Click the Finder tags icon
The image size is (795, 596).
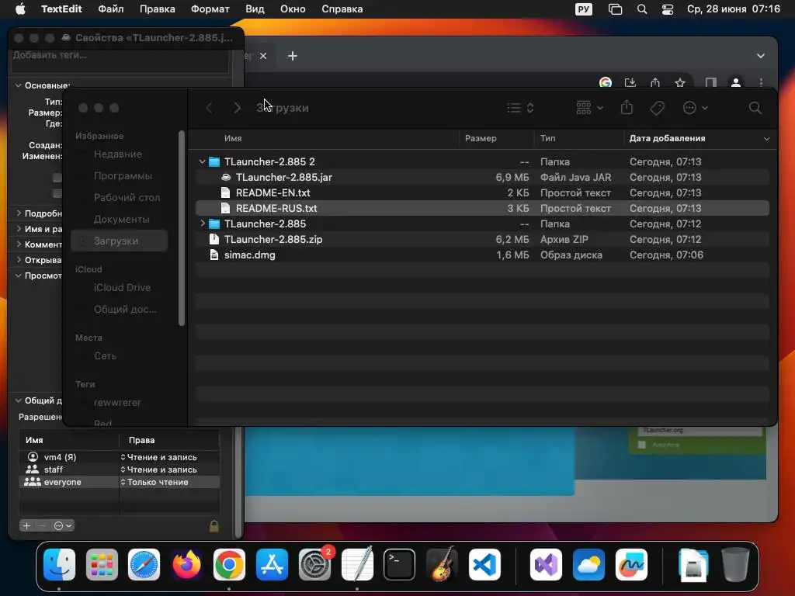(x=657, y=108)
